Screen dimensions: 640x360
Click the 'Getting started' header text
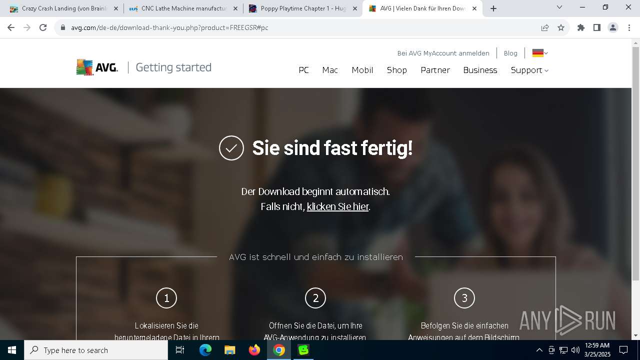click(173, 67)
